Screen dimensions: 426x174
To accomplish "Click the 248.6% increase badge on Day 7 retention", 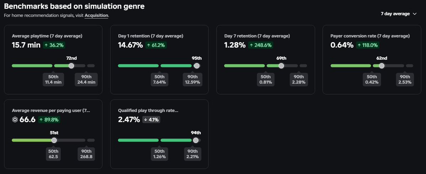I will click(x=260, y=45).
